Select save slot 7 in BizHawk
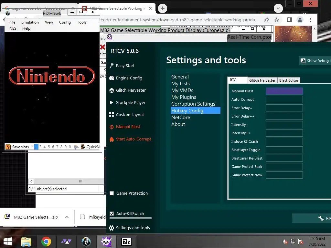The height and width of the screenshot is (248, 331). (x=57, y=147)
